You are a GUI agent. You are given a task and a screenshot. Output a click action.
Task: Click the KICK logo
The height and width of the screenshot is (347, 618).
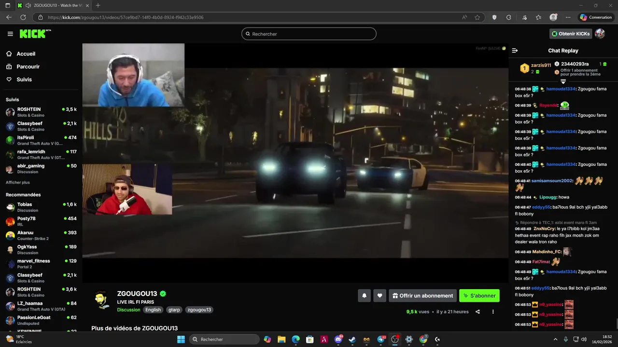tap(35, 34)
